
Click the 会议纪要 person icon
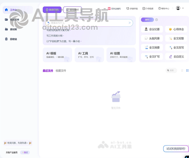coord(146,29)
